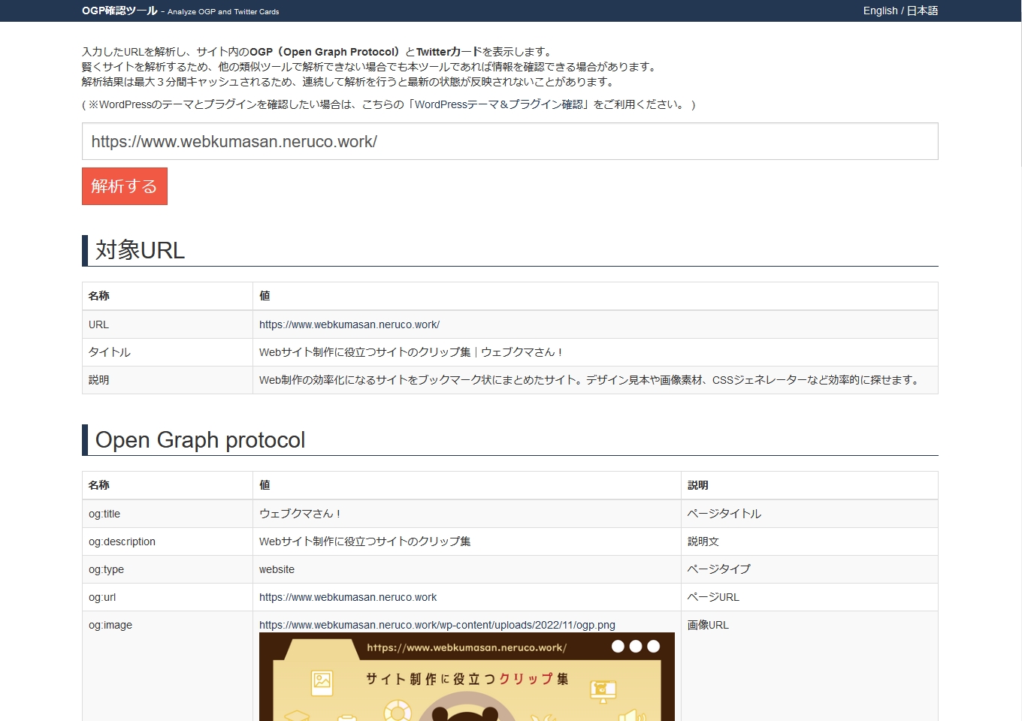Focus the URL input field
Viewport: 1022px width, 721px height.
click(509, 141)
